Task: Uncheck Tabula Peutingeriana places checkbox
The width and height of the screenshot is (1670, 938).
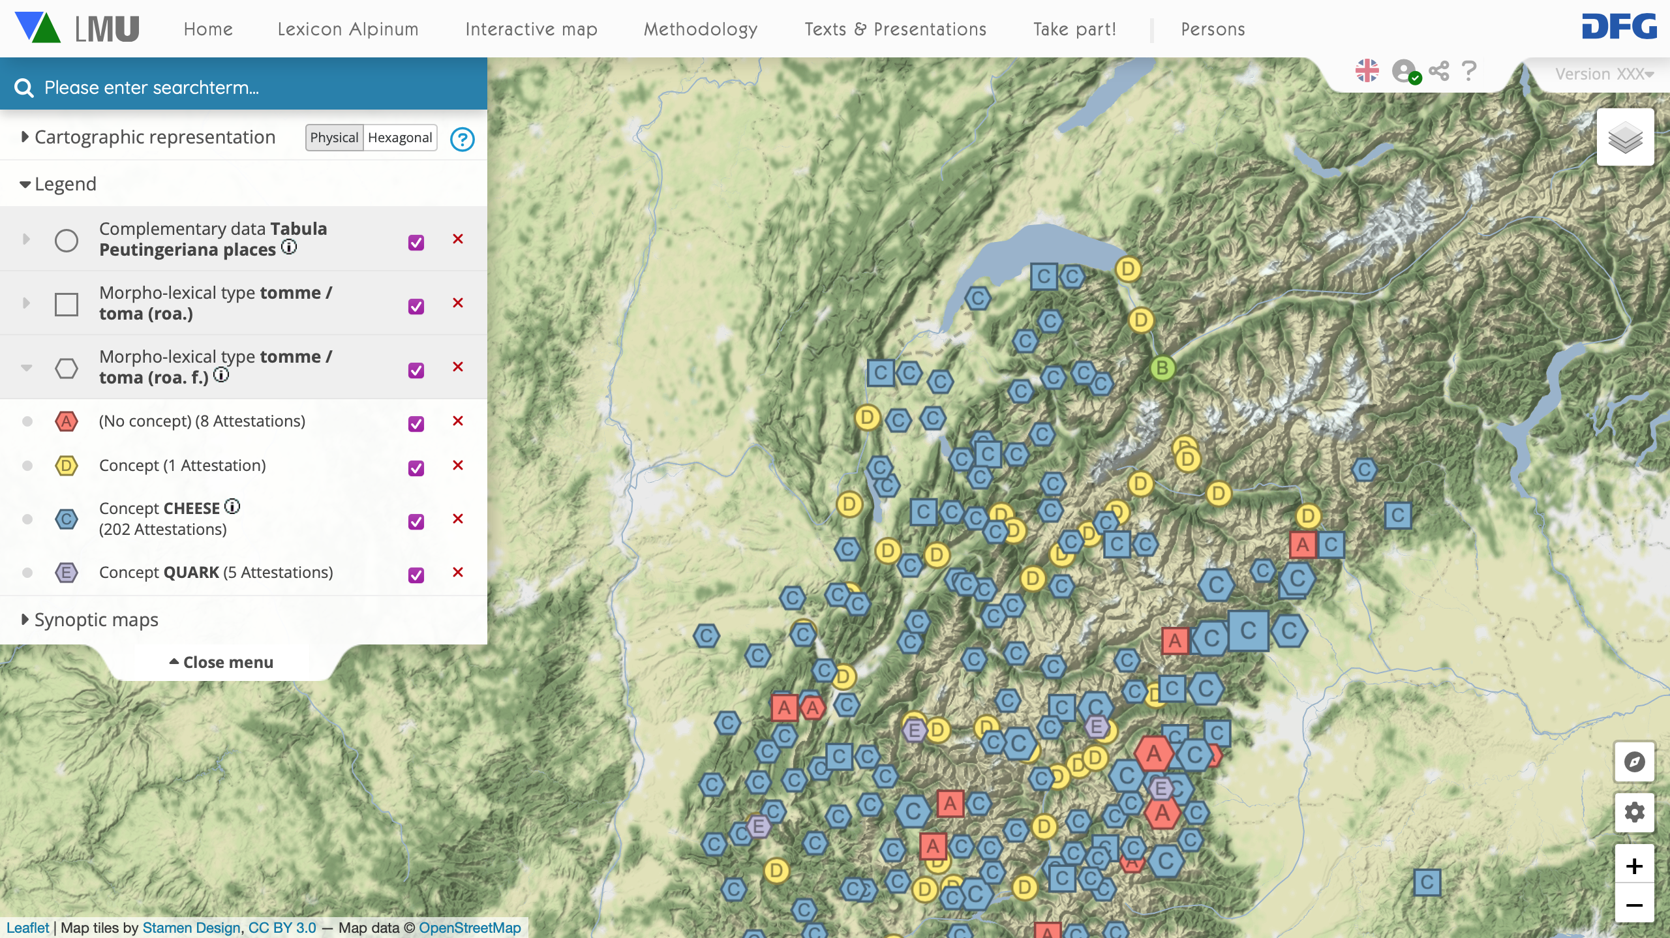Action: [x=416, y=243]
